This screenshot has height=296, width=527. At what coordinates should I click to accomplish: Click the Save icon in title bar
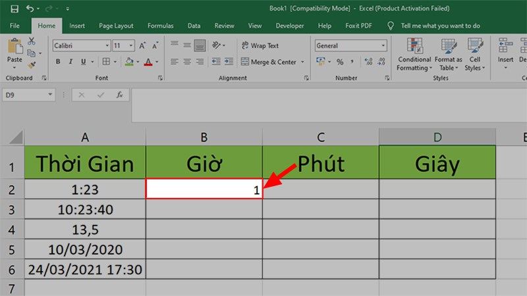[x=14, y=9]
